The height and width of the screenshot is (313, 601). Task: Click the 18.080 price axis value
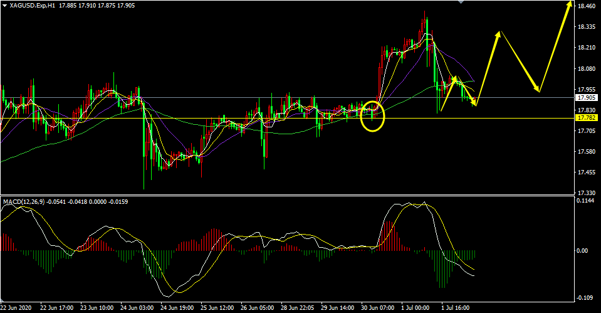(587, 68)
